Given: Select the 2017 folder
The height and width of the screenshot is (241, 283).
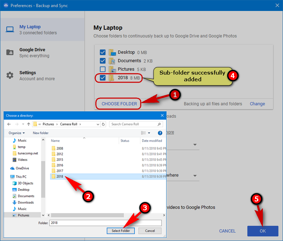Looking at the screenshot, I should 108,171.
